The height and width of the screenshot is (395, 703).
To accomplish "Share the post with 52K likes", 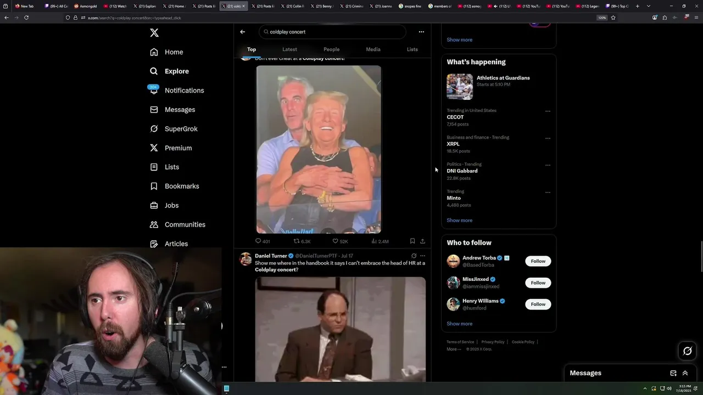I will click(x=422, y=241).
